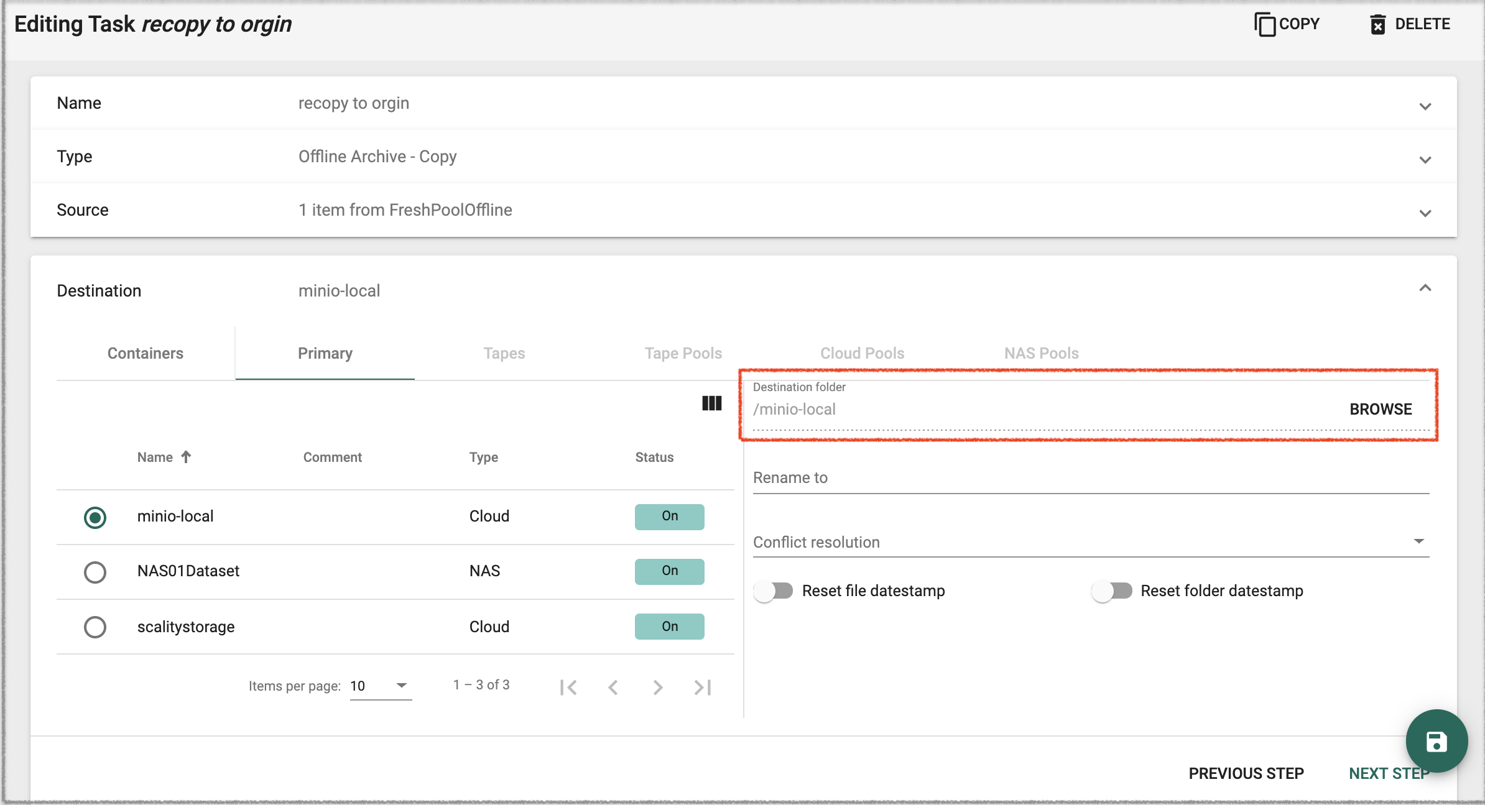The width and height of the screenshot is (1485, 805).
Task: Click the floating save disk button
Action: point(1436,741)
